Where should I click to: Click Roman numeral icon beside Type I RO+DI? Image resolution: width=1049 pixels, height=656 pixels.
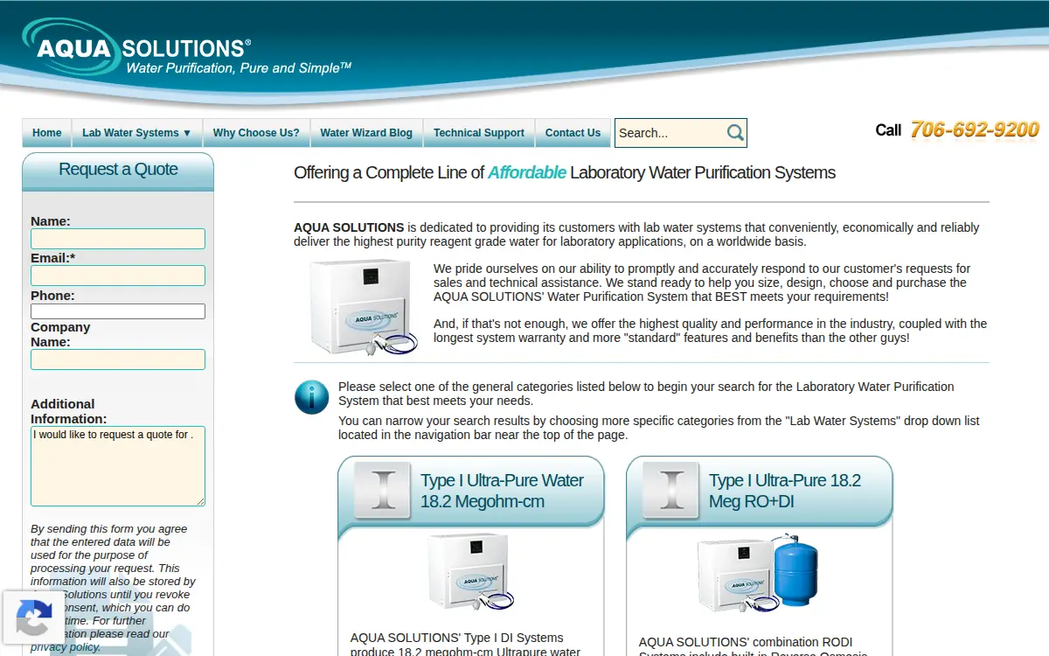tap(670, 490)
